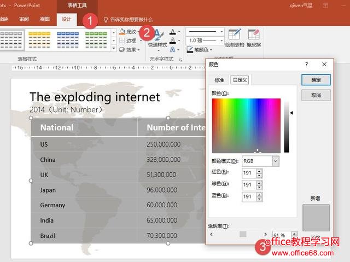Apply WordArt text fill color
The width and height of the screenshot is (350, 262).
(173, 32)
